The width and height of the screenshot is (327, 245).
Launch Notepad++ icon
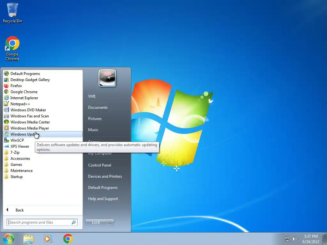coord(6,104)
